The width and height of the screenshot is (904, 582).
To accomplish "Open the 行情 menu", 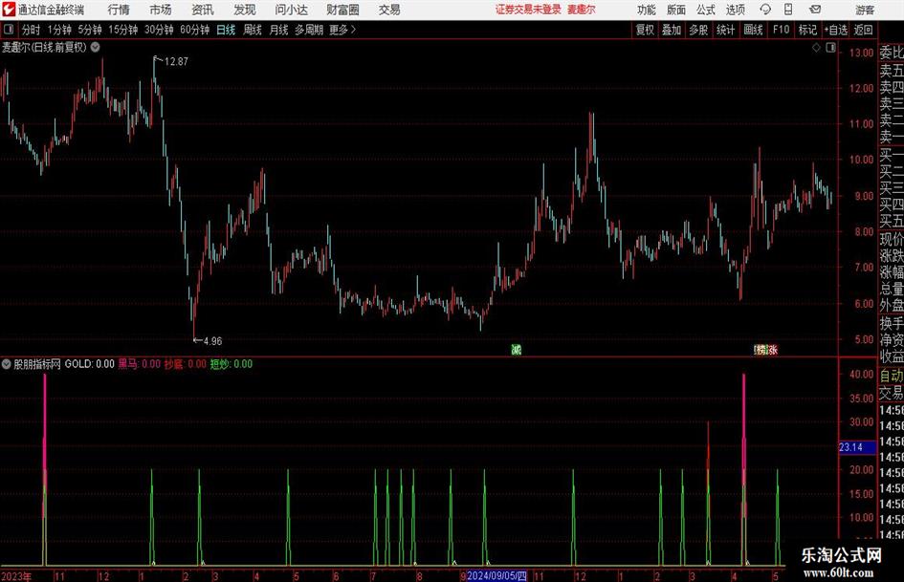I will coord(119,10).
